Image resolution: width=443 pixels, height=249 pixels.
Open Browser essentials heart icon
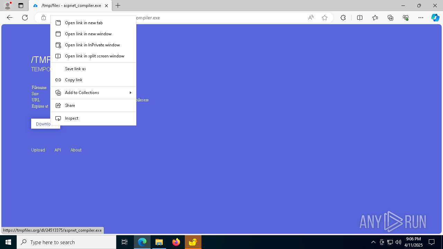tap(406, 18)
